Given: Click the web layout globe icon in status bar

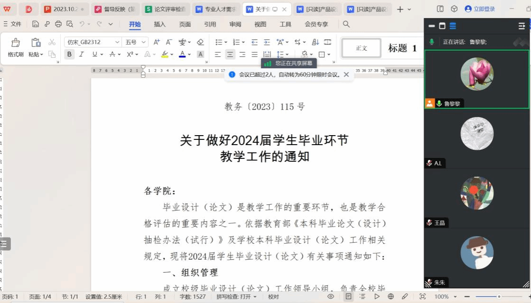Looking at the screenshot, I should pos(390,297).
